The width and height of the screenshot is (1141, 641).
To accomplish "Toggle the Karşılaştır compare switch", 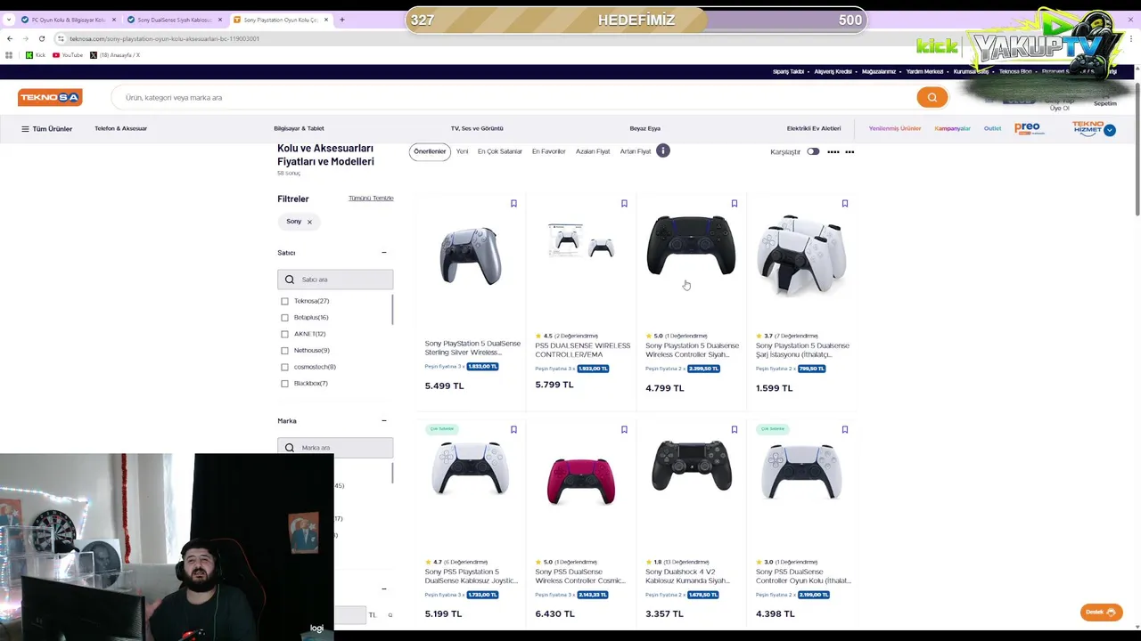I will pos(813,152).
